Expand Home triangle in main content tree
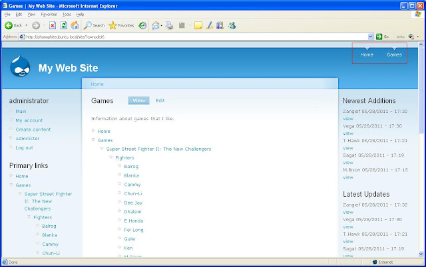The image size is (426, 267). click(x=93, y=131)
